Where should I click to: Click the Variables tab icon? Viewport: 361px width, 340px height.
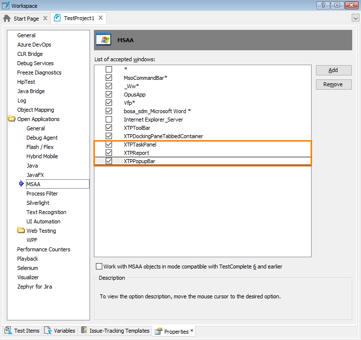coord(48,331)
